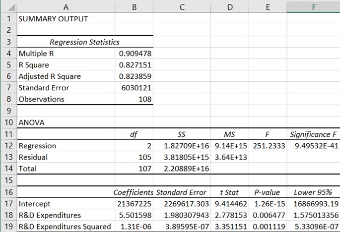Select squared term t Stat 3.351151
Viewport: 340px width, 232px height.
[231, 227]
